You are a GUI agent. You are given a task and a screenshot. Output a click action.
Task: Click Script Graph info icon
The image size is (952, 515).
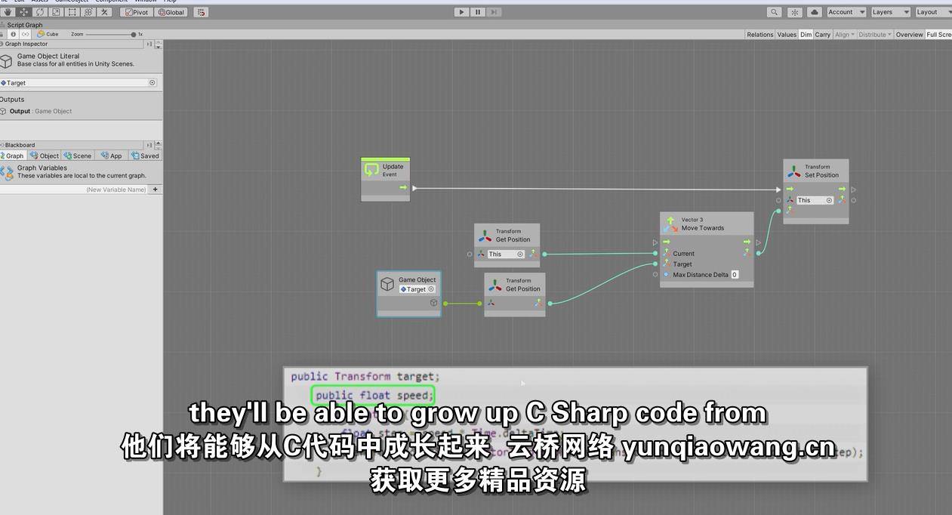point(13,34)
